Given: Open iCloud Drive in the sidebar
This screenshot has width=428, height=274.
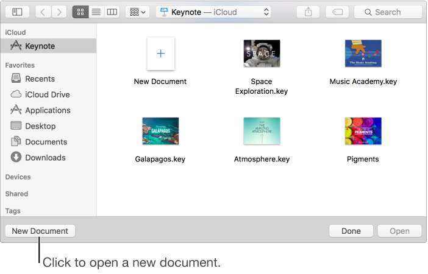Looking at the screenshot, I should pyautogui.click(x=48, y=94).
